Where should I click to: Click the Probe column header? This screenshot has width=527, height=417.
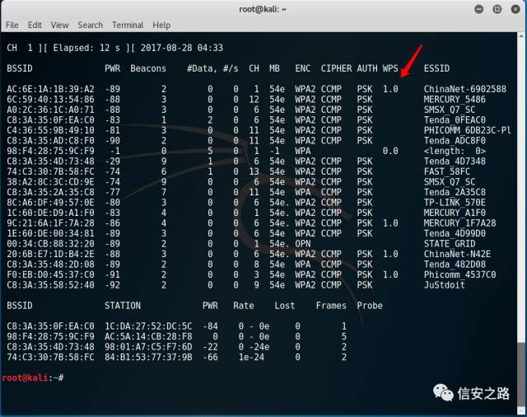pos(370,306)
